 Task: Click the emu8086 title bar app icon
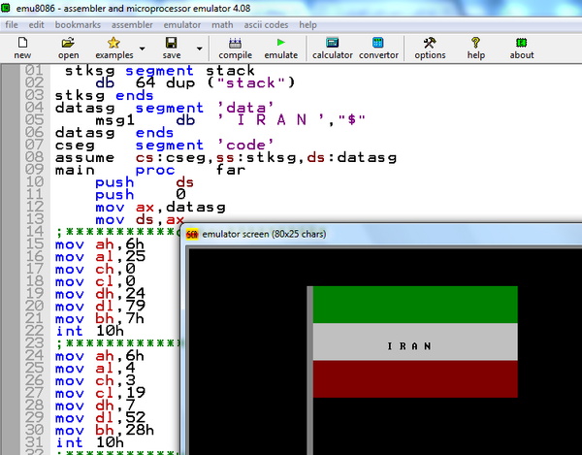[6, 8]
